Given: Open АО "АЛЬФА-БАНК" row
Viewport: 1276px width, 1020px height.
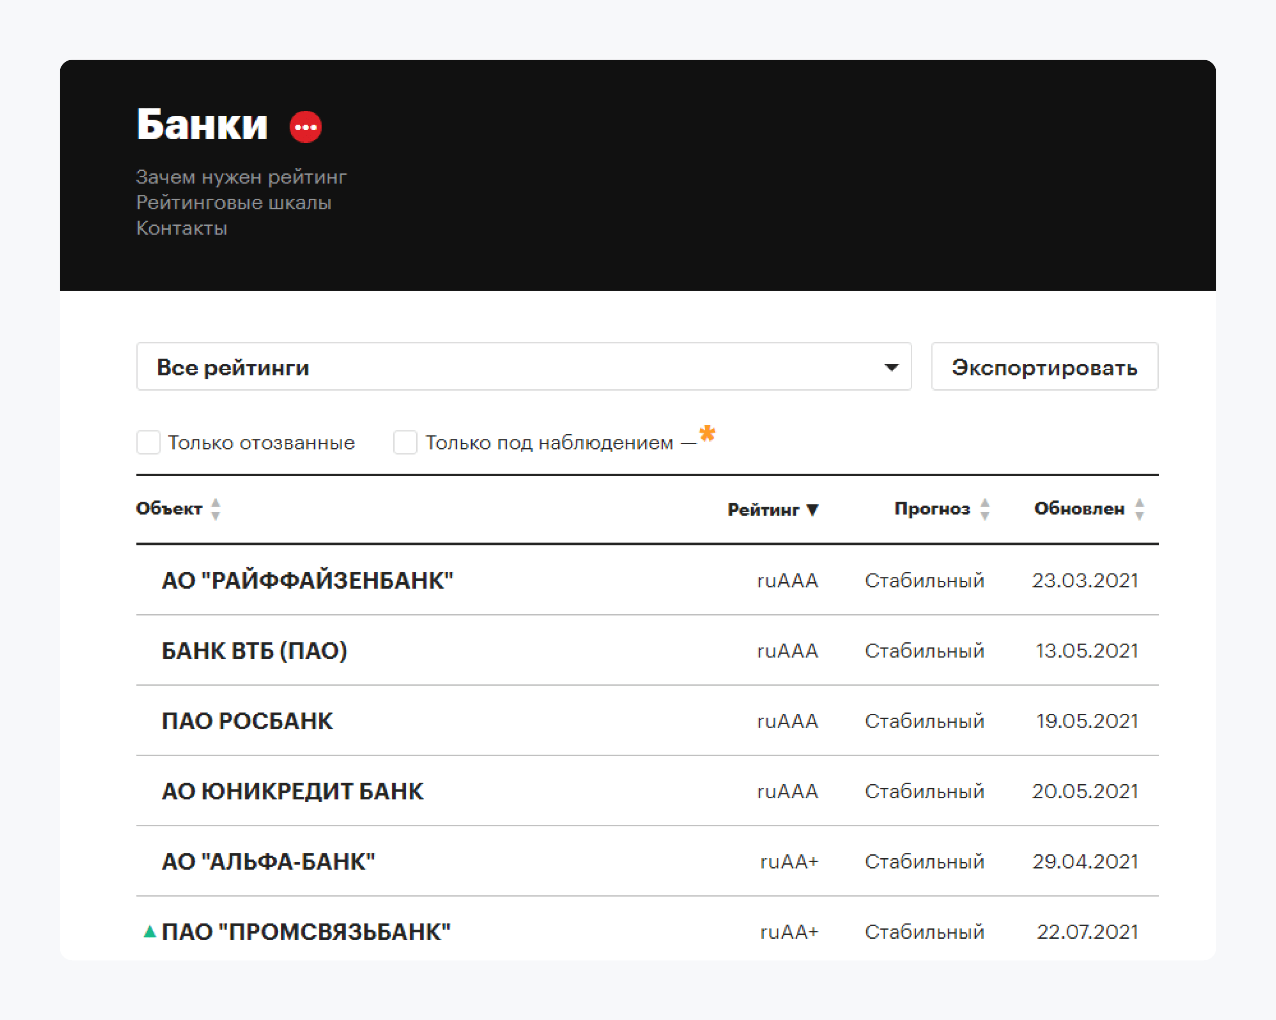Looking at the screenshot, I should point(647,861).
